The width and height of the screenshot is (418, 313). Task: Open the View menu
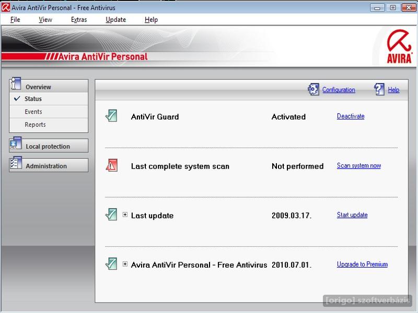tap(45, 20)
